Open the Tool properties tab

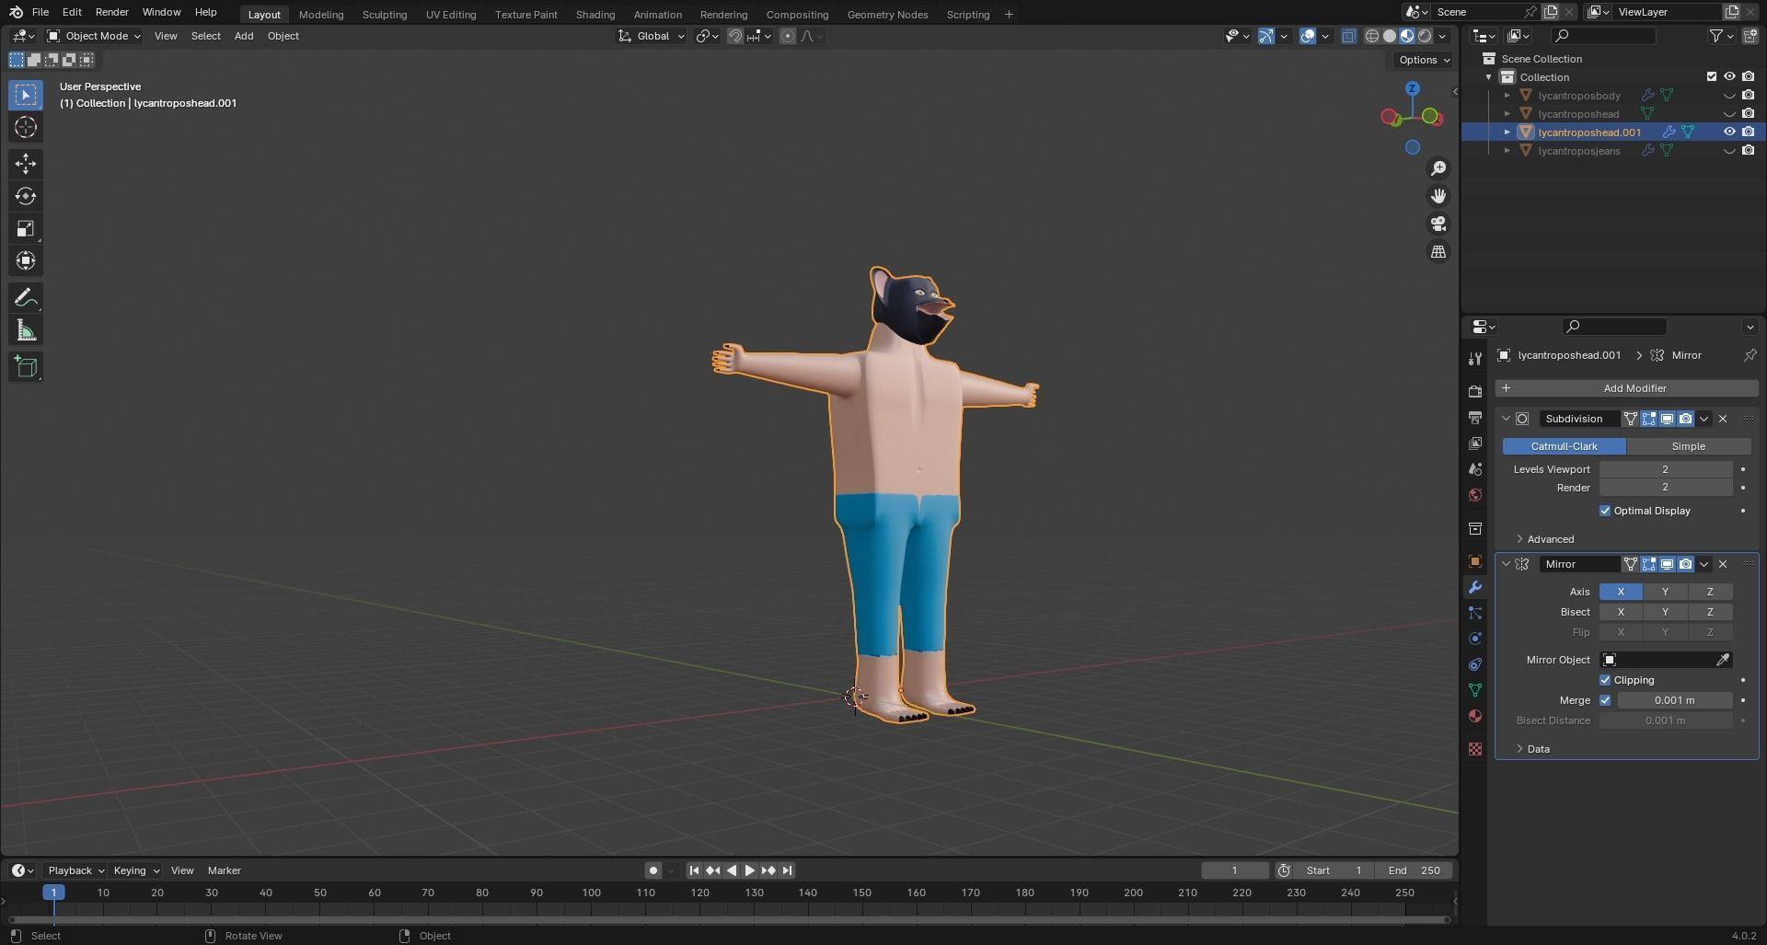(x=1475, y=358)
